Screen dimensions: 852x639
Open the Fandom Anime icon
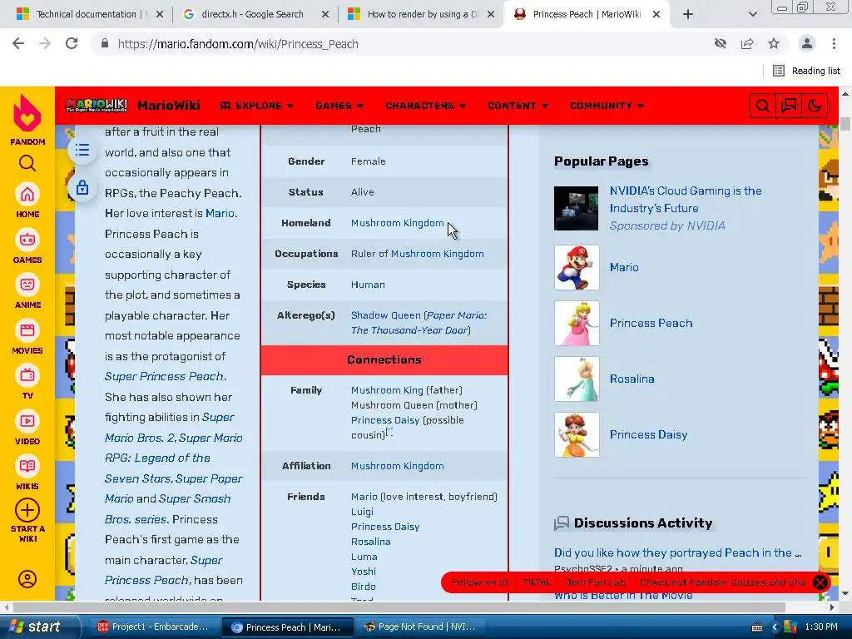coord(27,285)
